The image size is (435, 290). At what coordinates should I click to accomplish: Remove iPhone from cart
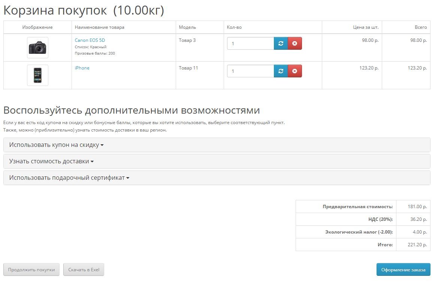point(294,71)
